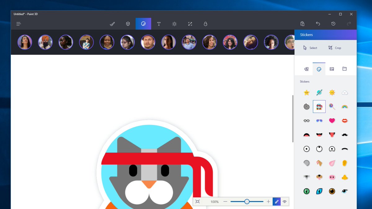This screenshot has width=372, height=209.
Task: Open the History timeline
Action: pos(333,24)
